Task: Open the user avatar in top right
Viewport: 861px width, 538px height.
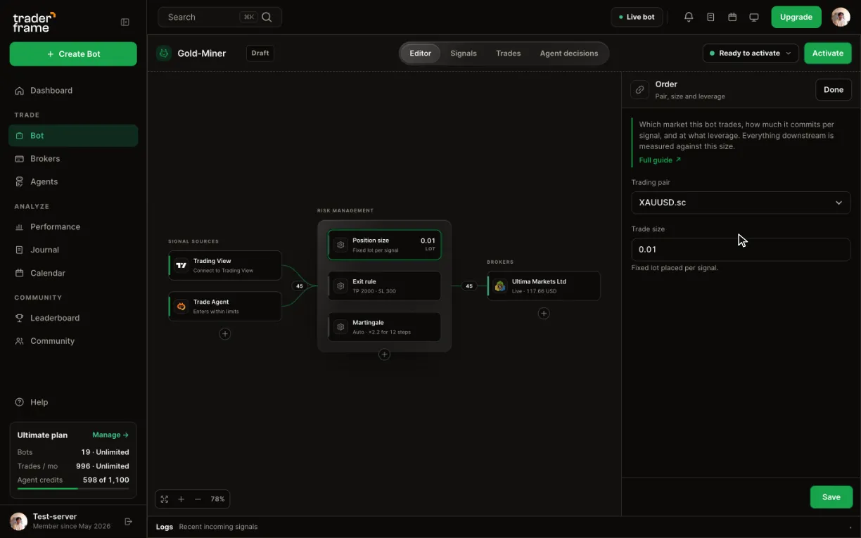Action: tap(841, 17)
